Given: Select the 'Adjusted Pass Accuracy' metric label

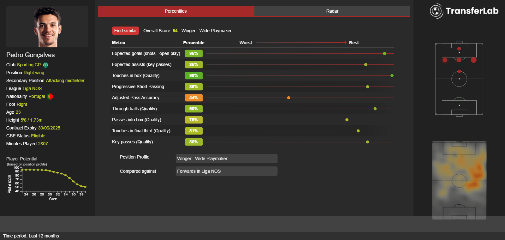Looking at the screenshot, I should [x=136, y=98].
